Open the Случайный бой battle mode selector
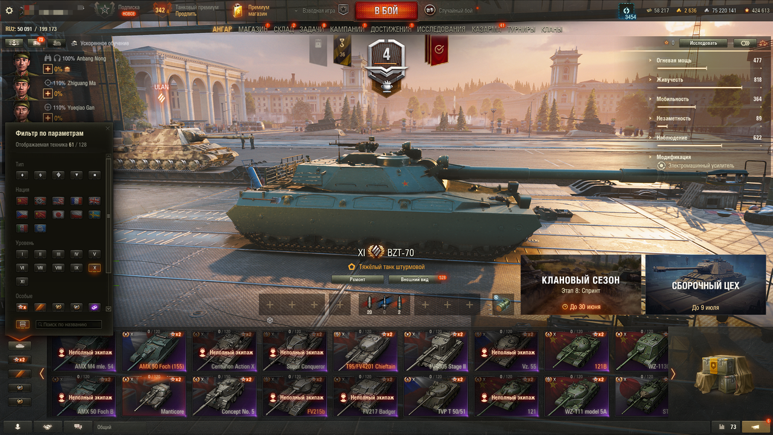 tap(449, 10)
